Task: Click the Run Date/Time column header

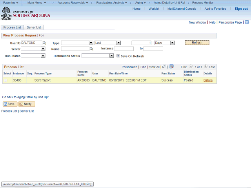Action: 118,74
